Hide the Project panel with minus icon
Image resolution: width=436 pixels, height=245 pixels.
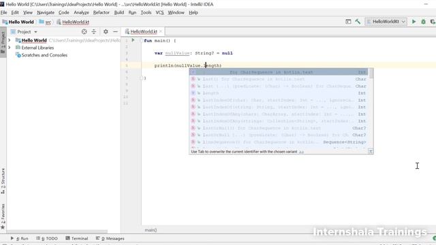coord(115,32)
